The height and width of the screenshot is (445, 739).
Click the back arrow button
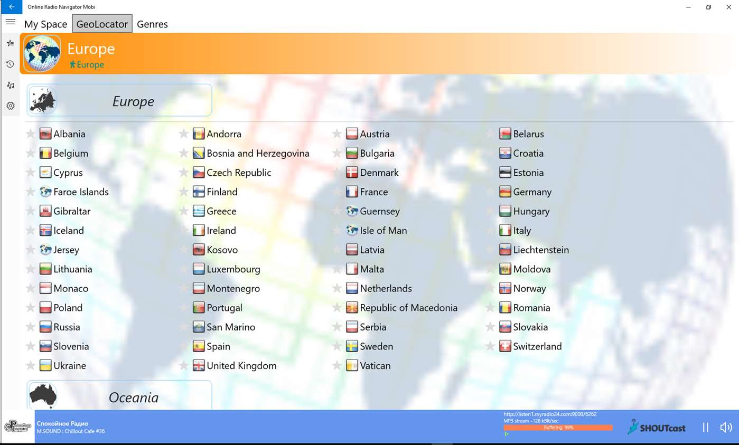tap(11, 7)
